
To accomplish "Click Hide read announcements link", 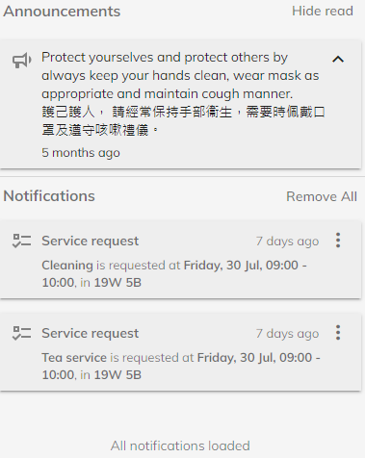I will pos(323,12).
